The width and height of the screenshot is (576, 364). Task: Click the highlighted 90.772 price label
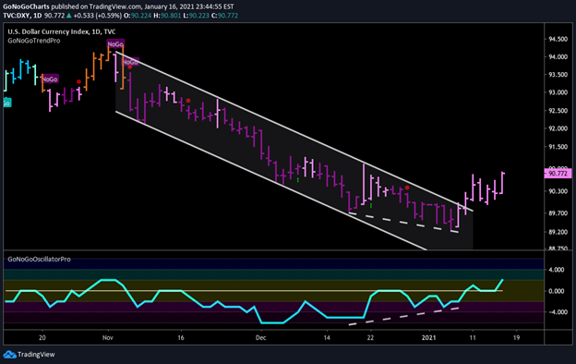[558, 173]
